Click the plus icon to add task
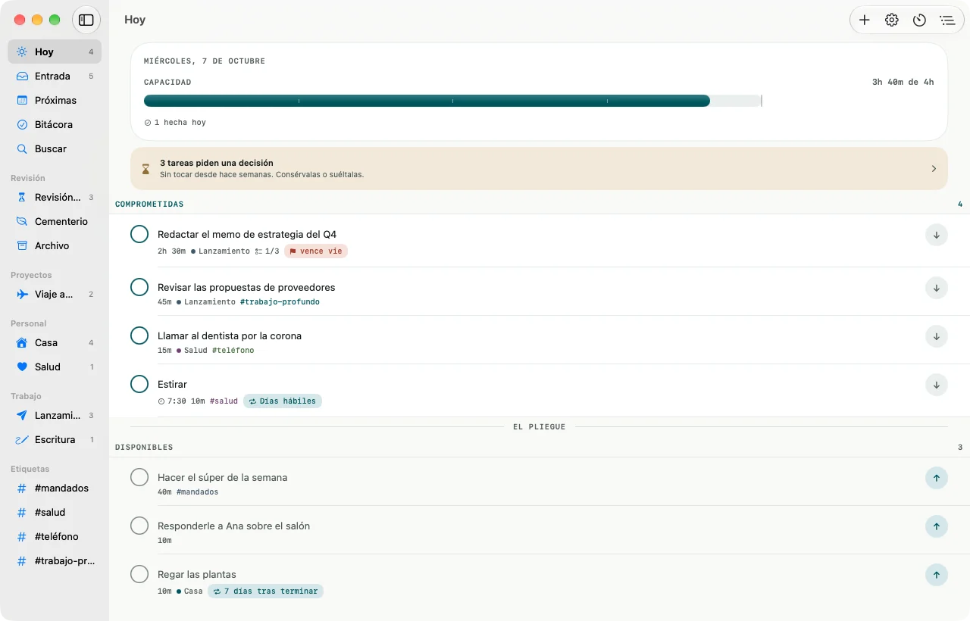Image resolution: width=970 pixels, height=621 pixels. coord(865,20)
